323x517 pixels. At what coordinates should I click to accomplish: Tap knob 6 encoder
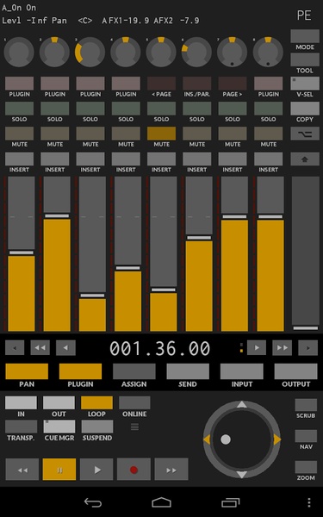196,52
